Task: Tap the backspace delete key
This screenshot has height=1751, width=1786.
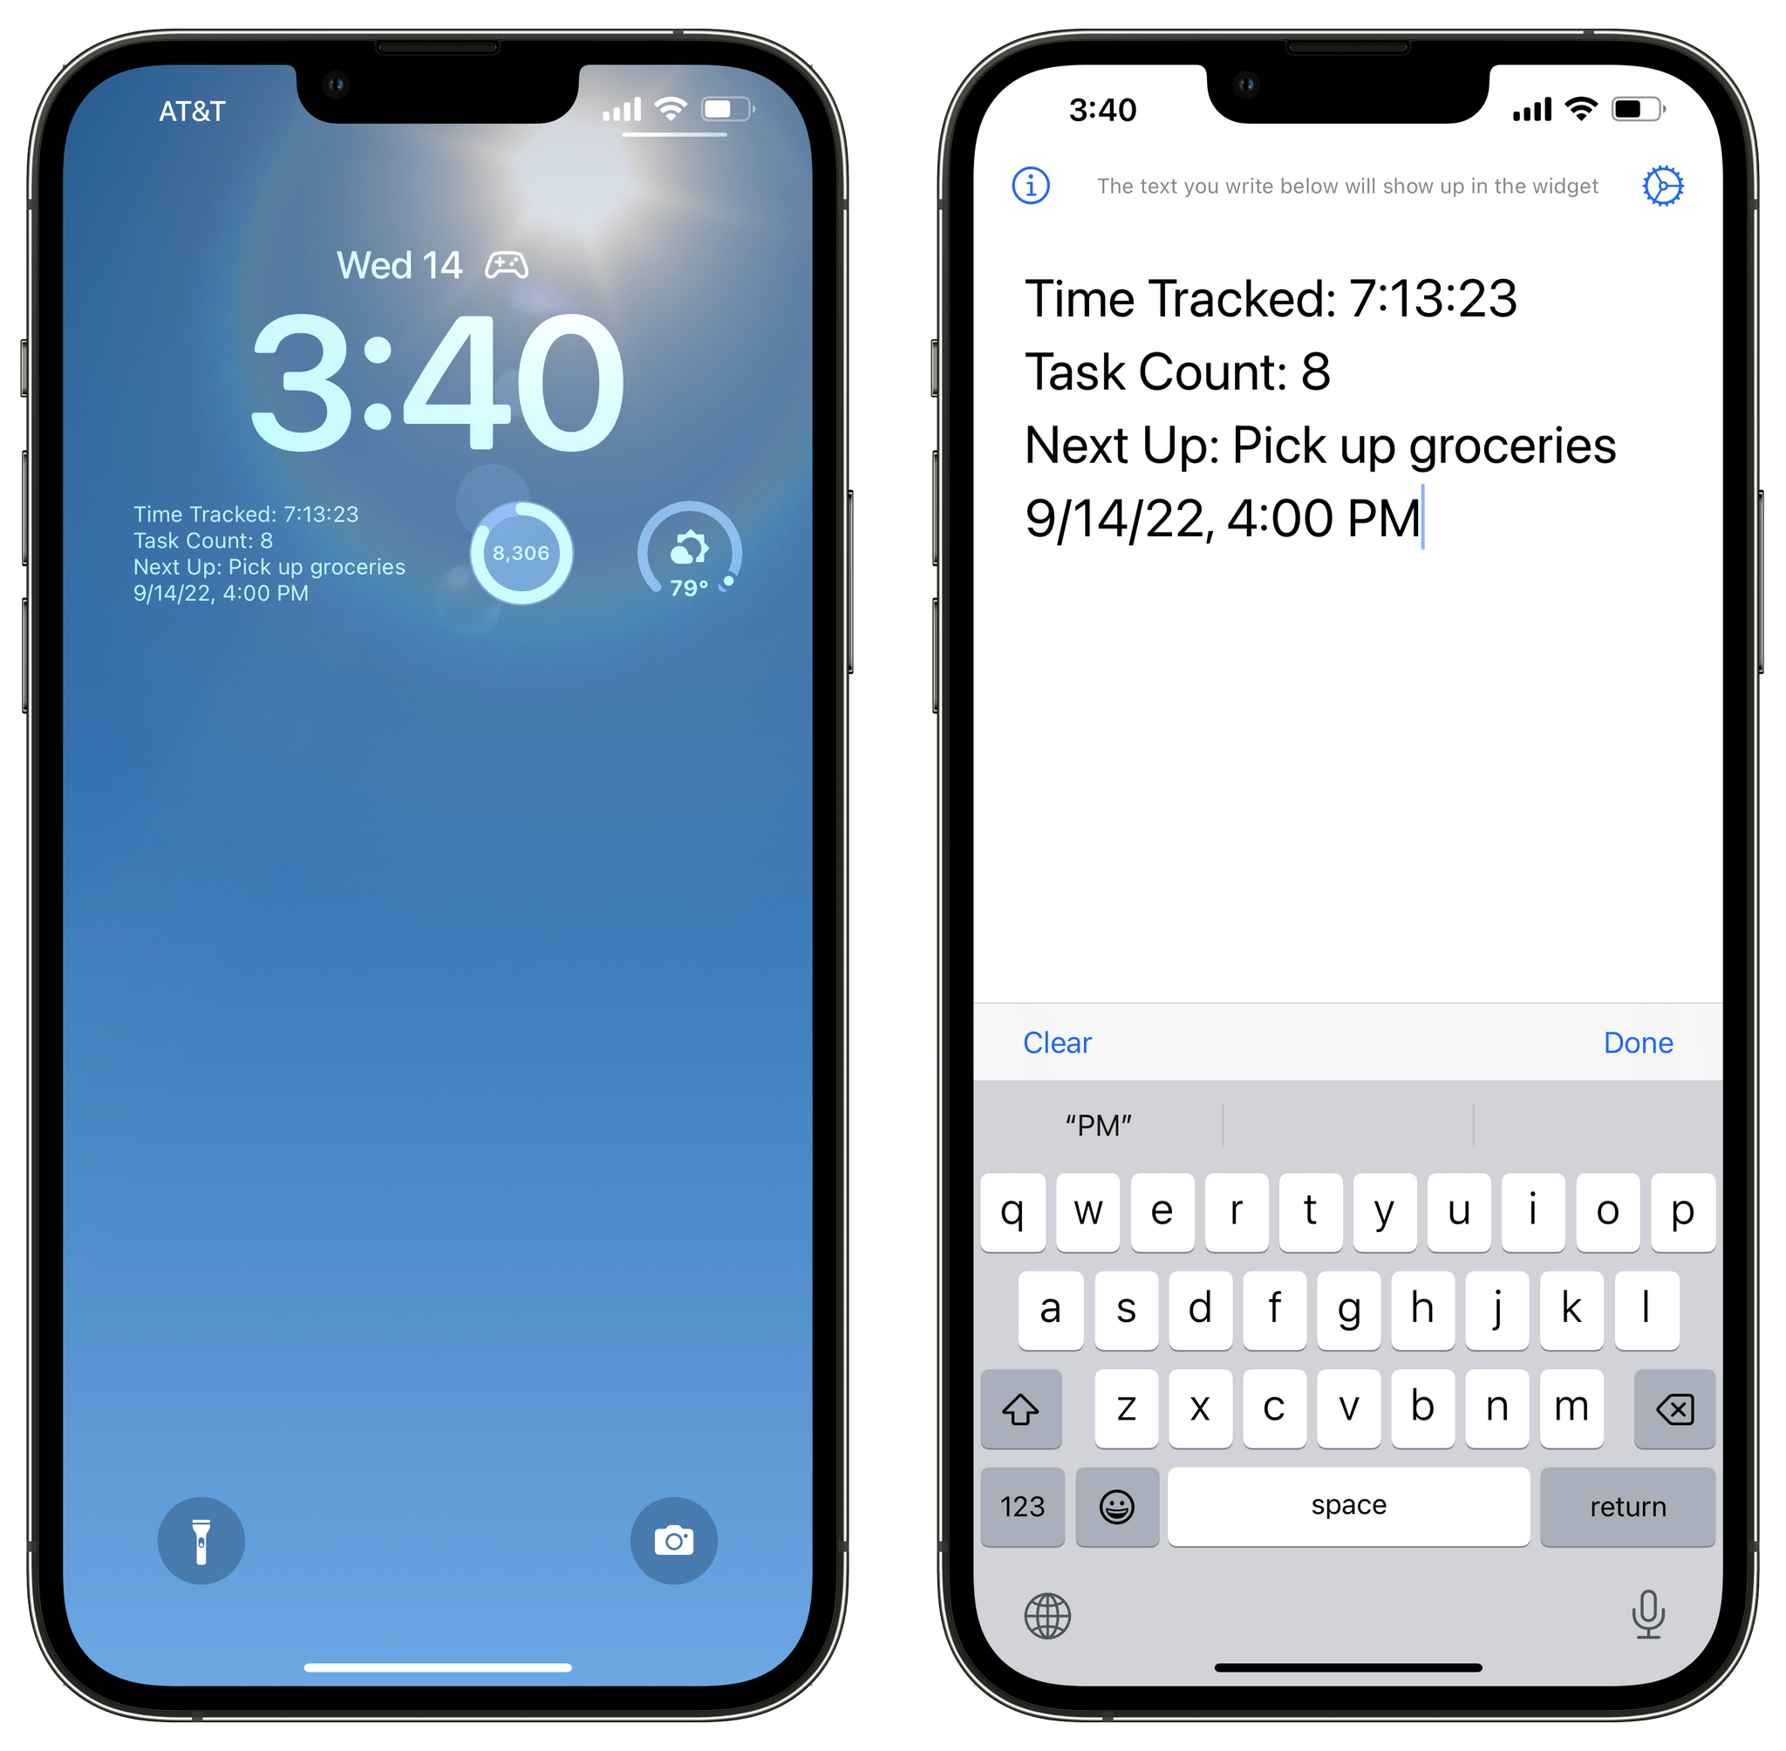Action: pos(1677,1407)
